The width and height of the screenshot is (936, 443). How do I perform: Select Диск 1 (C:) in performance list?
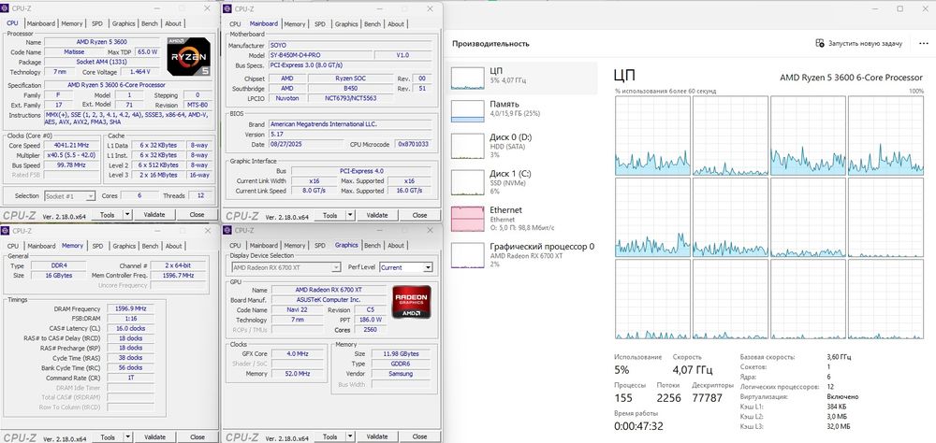click(x=522, y=182)
